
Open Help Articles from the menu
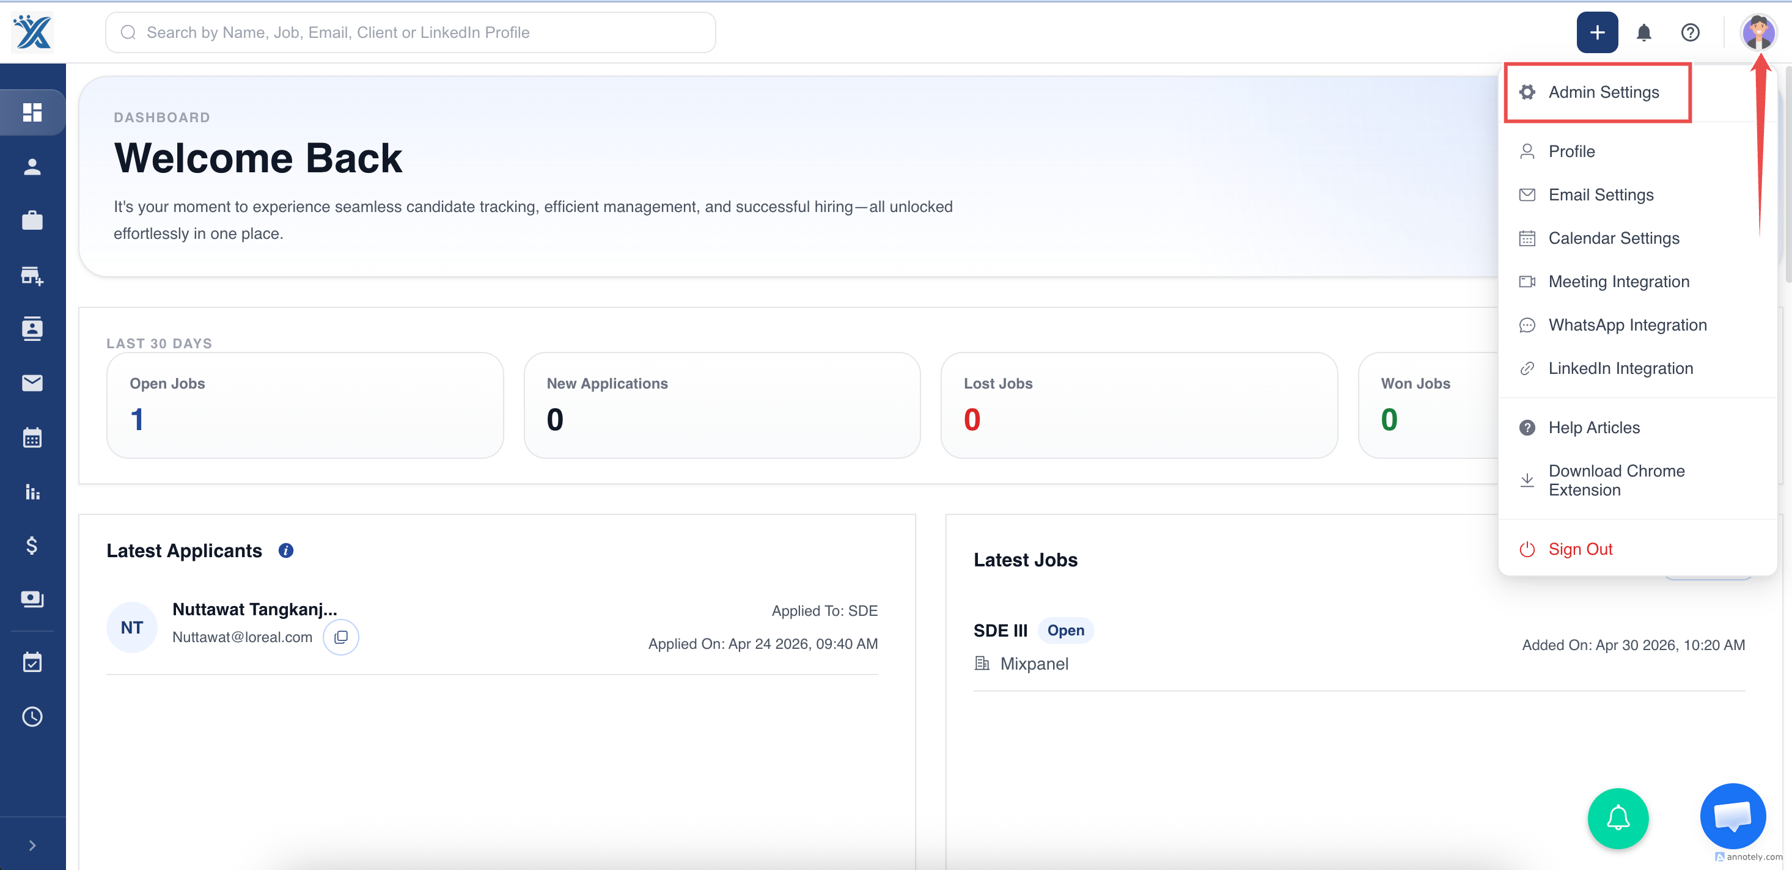(x=1637, y=428)
